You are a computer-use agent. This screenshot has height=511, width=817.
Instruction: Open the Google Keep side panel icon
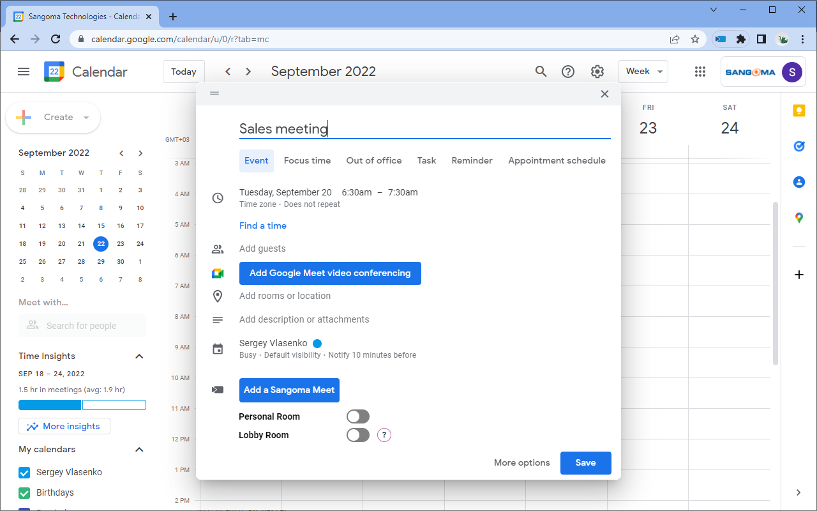click(x=798, y=111)
